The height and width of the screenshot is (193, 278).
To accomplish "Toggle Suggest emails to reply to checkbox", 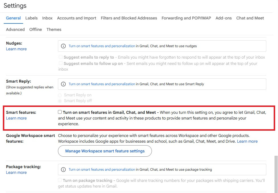I will coord(61,57).
